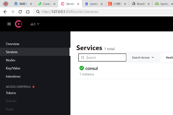Click the browser profile avatar icon
173x115 pixels.
coord(5,4)
